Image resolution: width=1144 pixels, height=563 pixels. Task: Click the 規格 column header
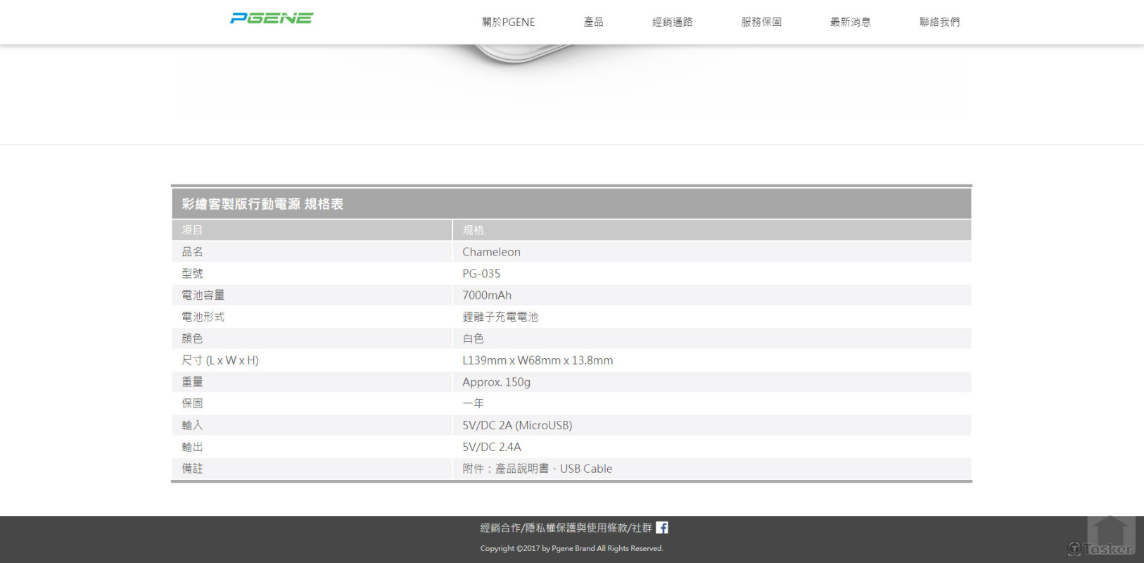[x=473, y=230]
